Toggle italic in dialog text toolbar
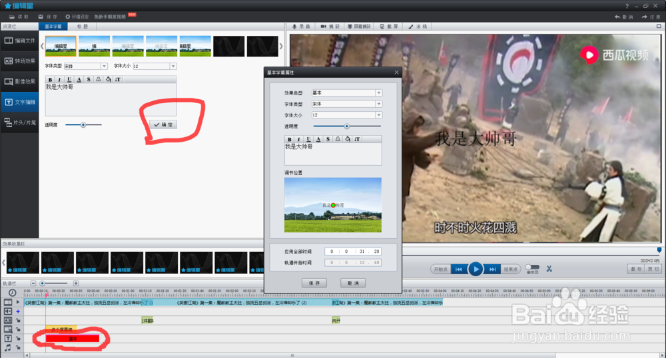The image size is (666, 358). (299, 139)
